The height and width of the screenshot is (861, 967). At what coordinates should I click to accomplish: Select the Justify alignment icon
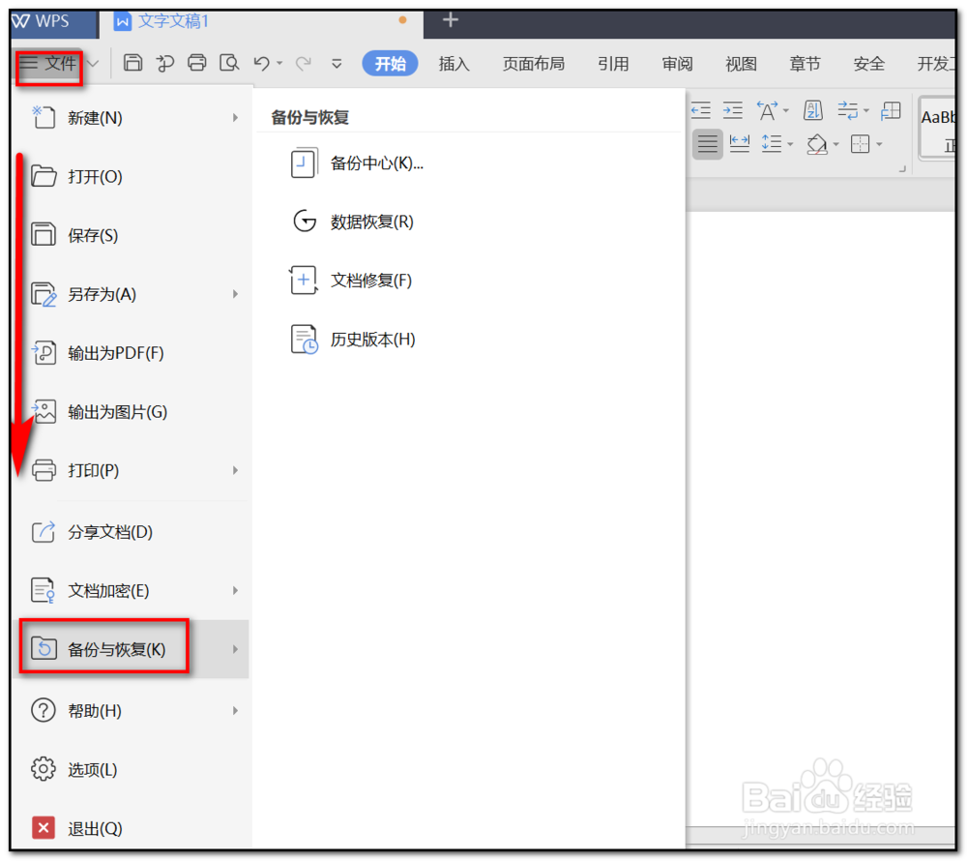pyautogui.click(x=707, y=143)
